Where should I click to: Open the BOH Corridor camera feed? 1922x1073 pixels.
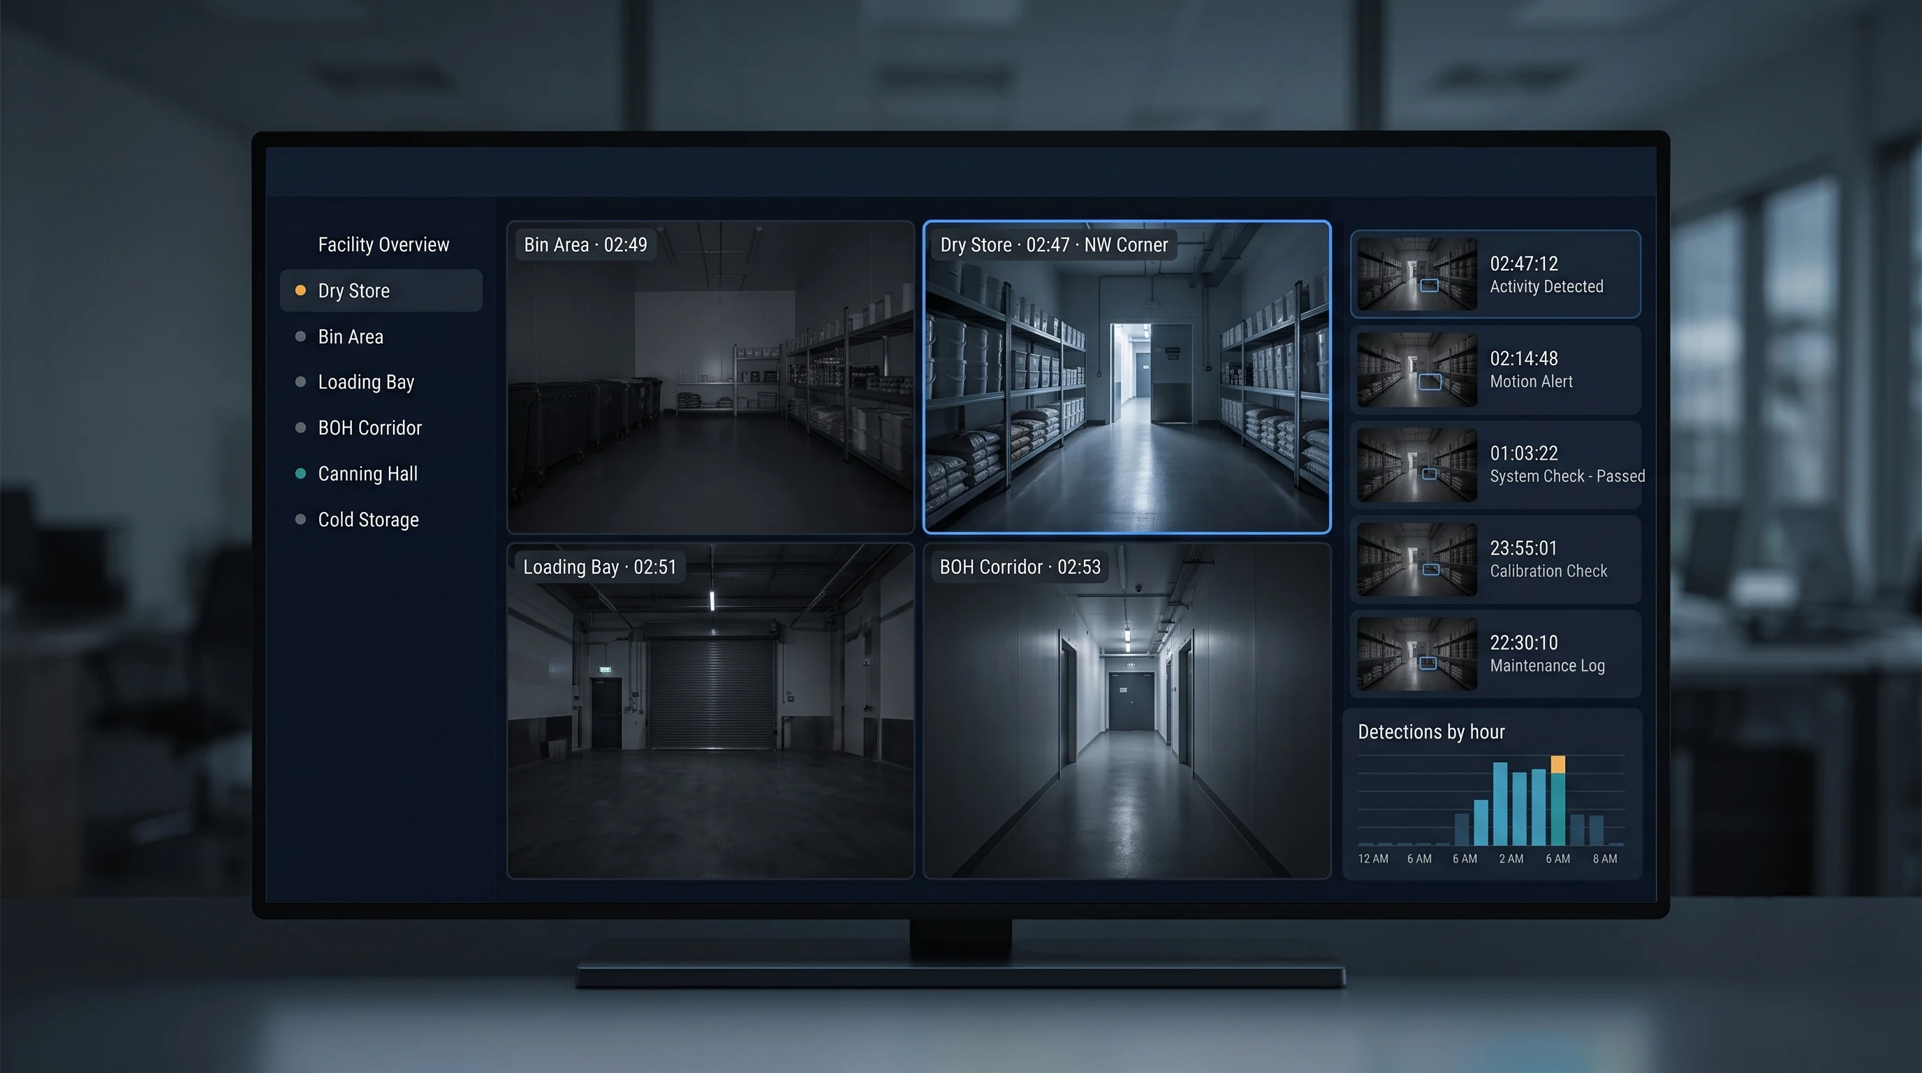1127,711
